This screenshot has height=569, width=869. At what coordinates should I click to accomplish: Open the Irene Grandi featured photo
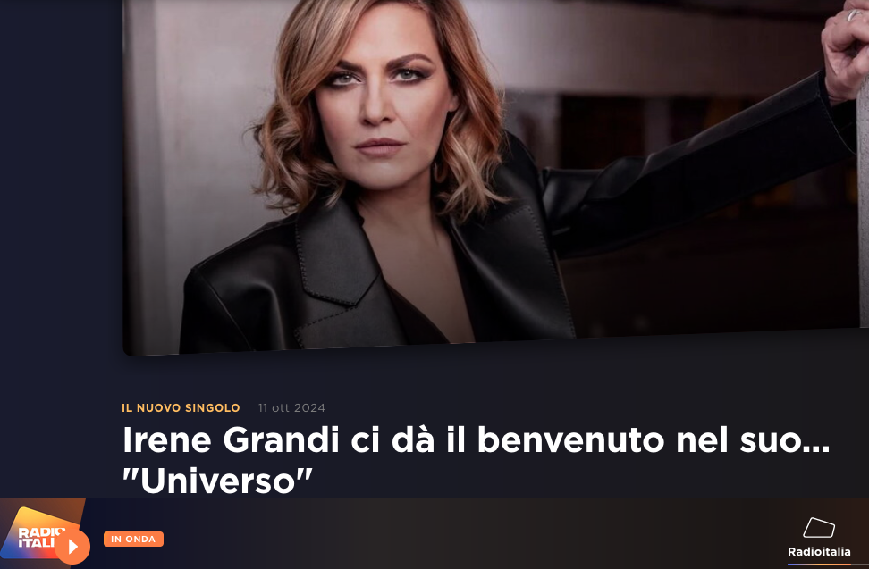[x=491, y=177]
